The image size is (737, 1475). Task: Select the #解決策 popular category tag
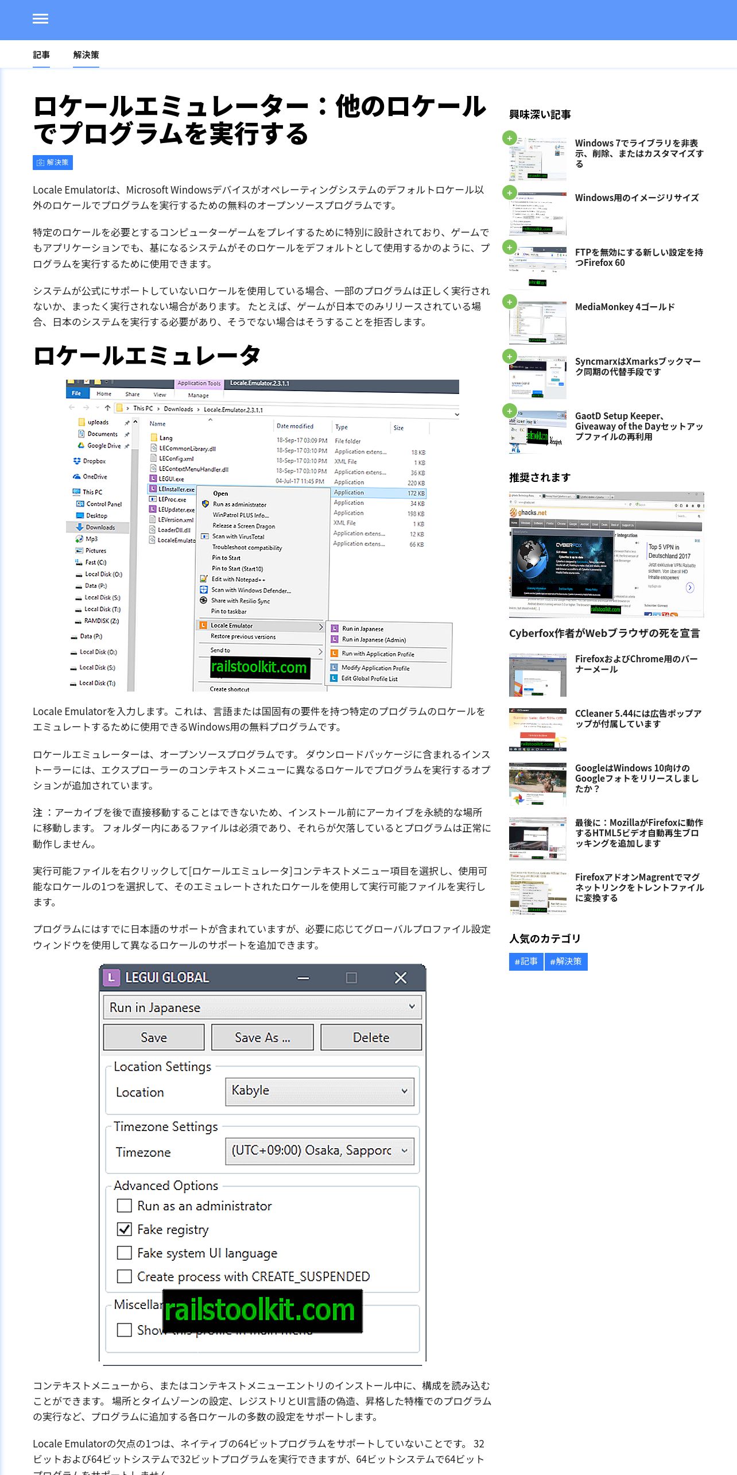tap(566, 962)
